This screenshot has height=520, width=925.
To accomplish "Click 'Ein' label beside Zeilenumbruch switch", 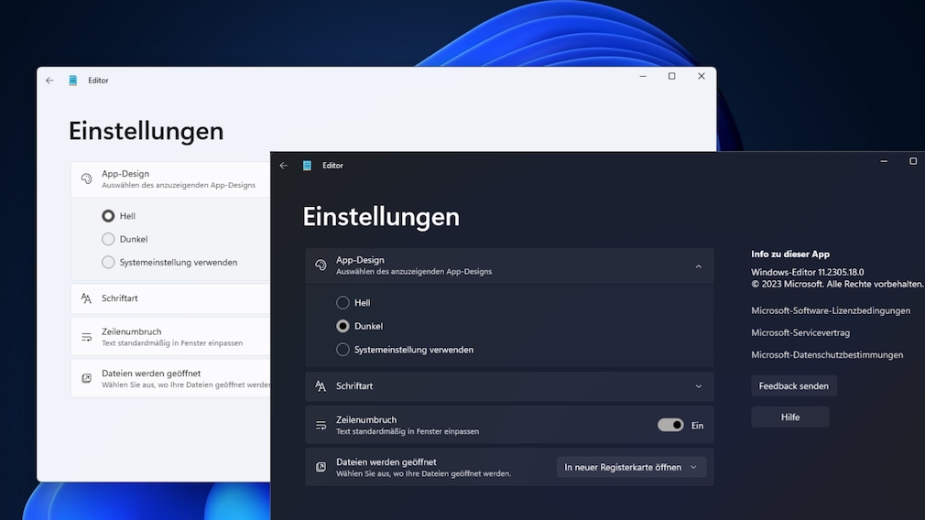I will (697, 426).
